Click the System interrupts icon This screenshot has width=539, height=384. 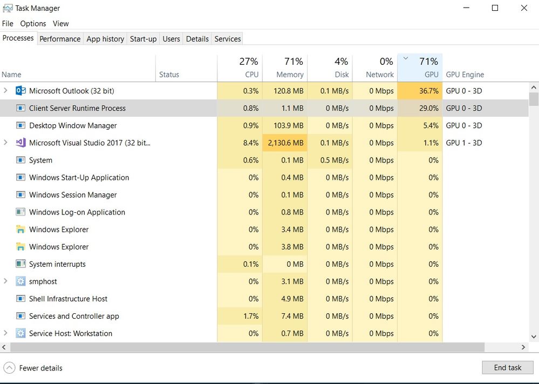21,264
